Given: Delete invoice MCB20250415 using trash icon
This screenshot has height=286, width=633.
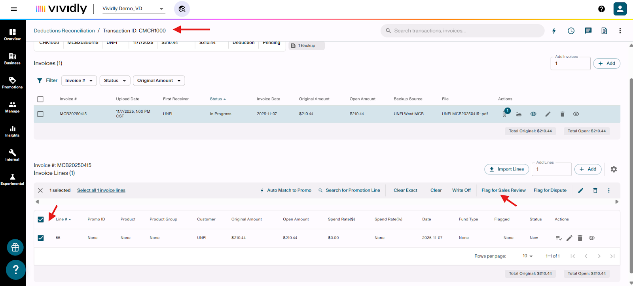Looking at the screenshot, I should point(562,114).
